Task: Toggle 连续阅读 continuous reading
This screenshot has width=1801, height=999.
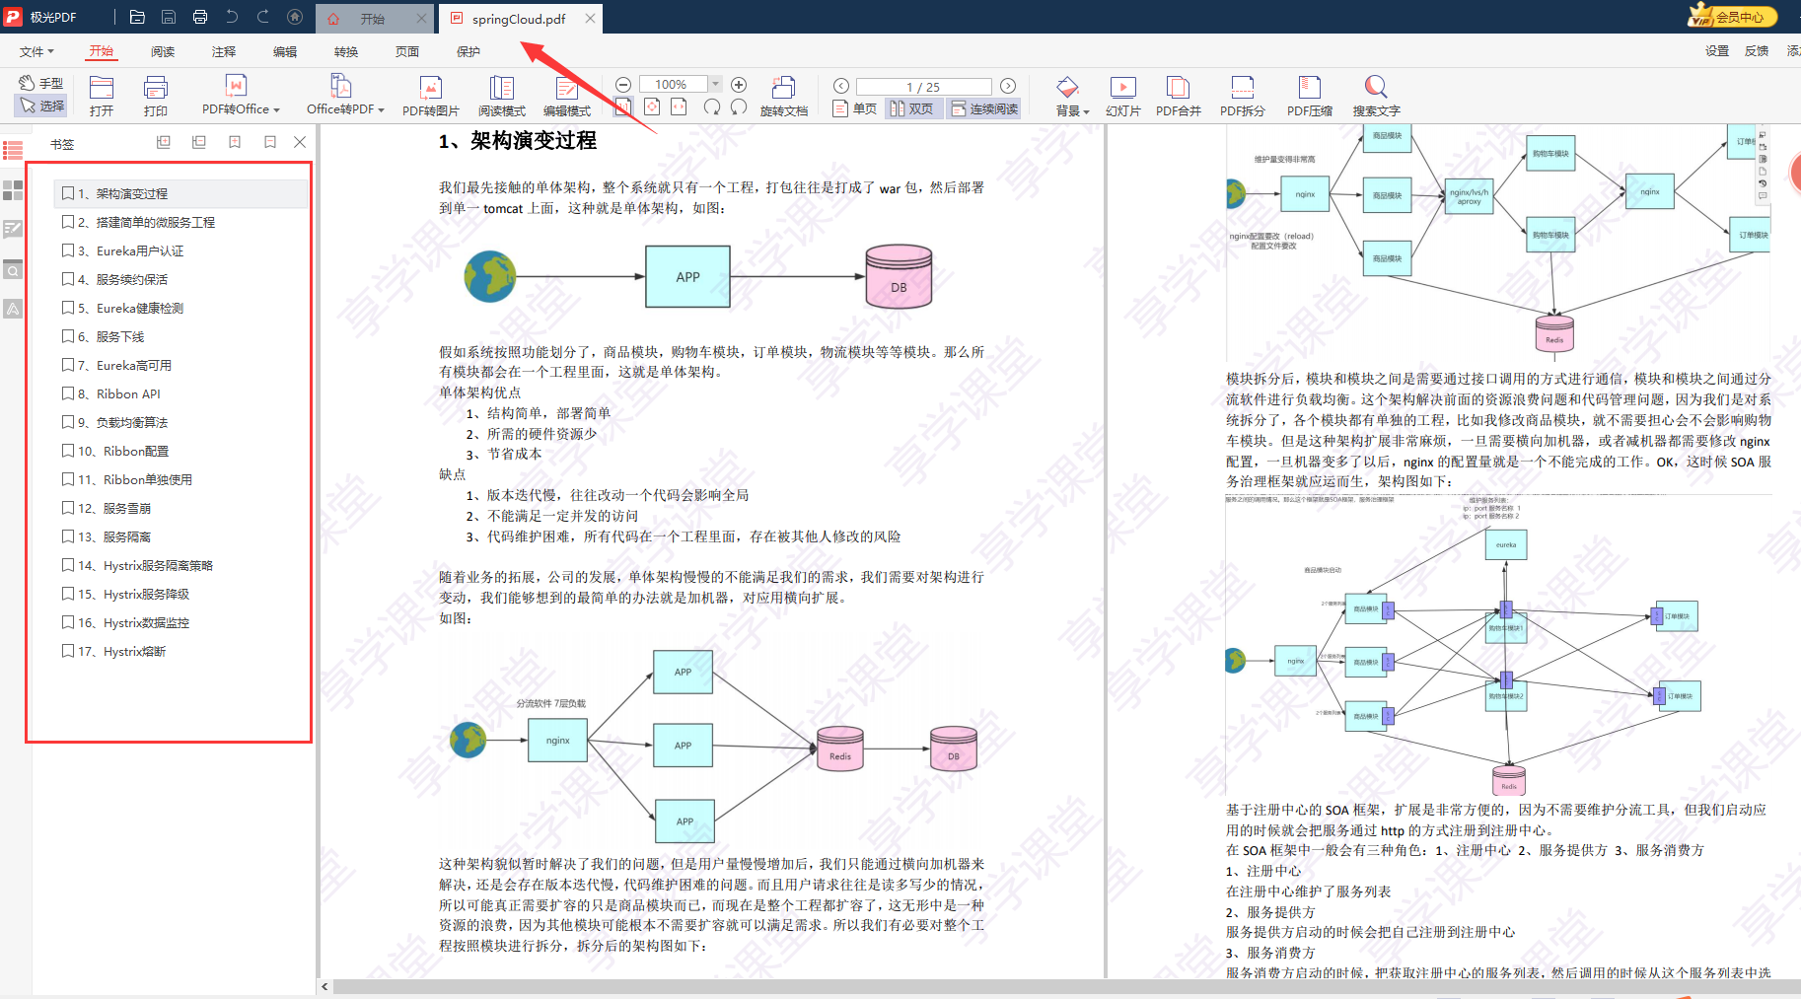Action: click(x=984, y=108)
